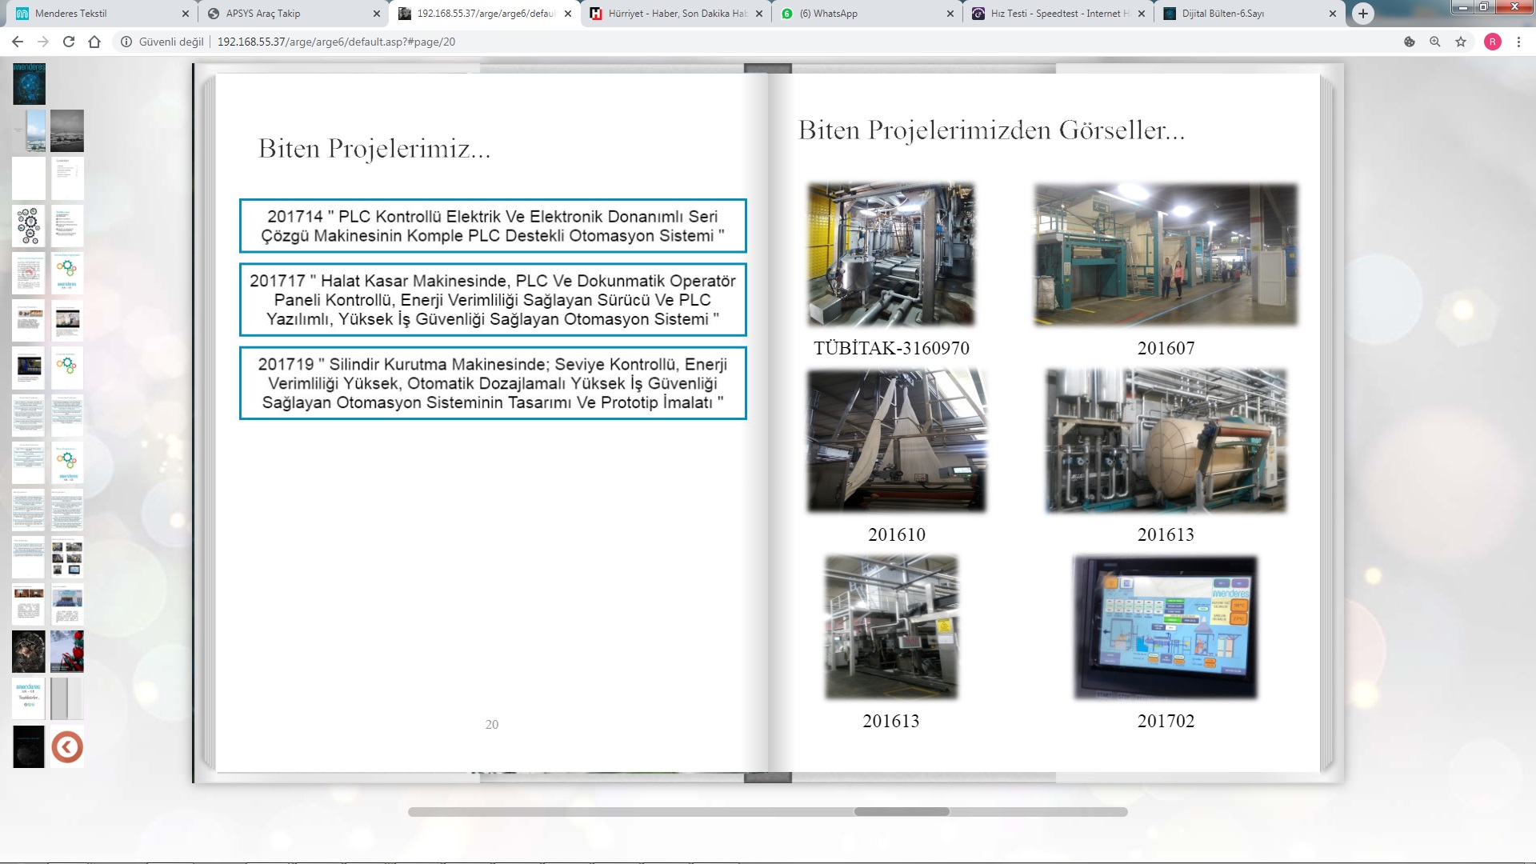Image resolution: width=1536 pixels, height=864 pixels.
Task: Click the orange back circle thumbnail
Action: [67, 747]
